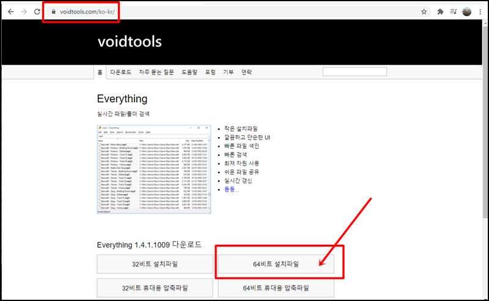Click the 실시간 갱신 bullet text
Image resolution: width=489 pixels, height=301 pixels.
click(238, 180)
